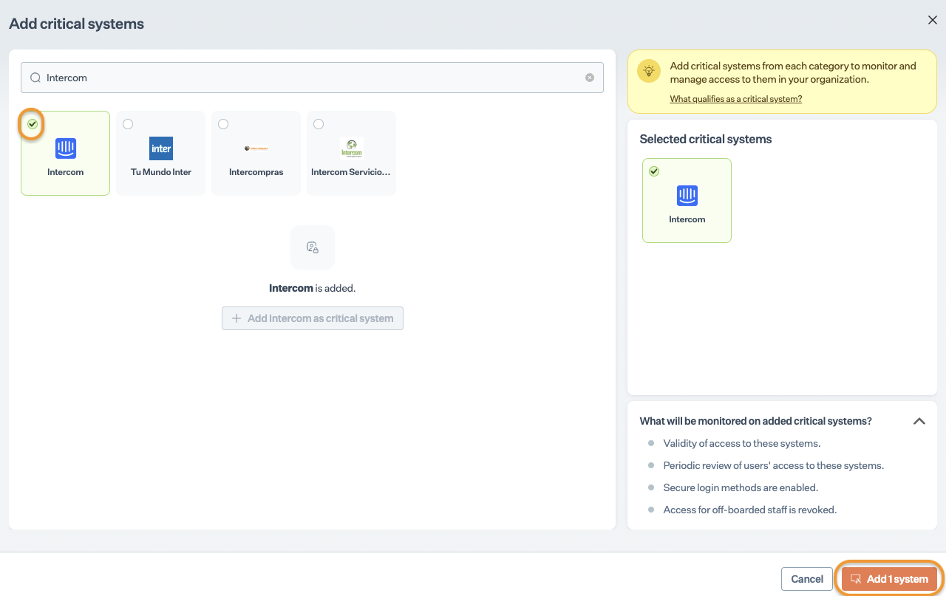
Task: Click the user lock icon above Intercom is added
Action: (313, 247)
